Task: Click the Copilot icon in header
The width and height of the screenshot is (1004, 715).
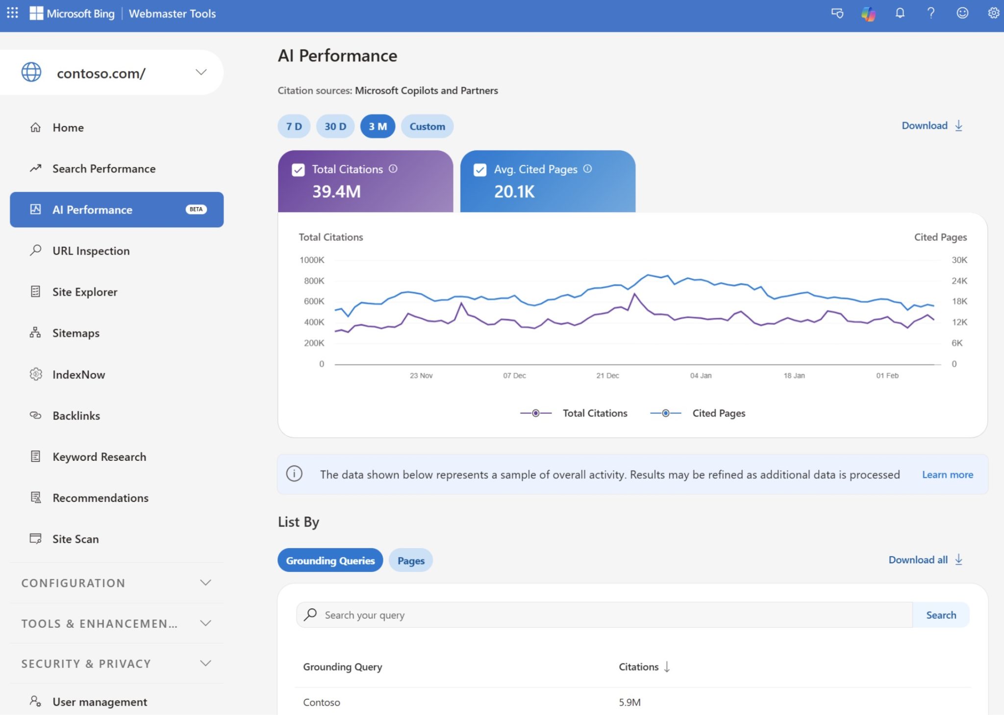Action: 868,13
